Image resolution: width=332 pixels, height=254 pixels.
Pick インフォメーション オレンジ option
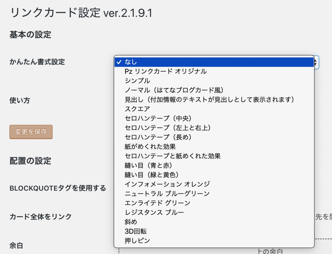pyautogui.click(x=214, y=184)
